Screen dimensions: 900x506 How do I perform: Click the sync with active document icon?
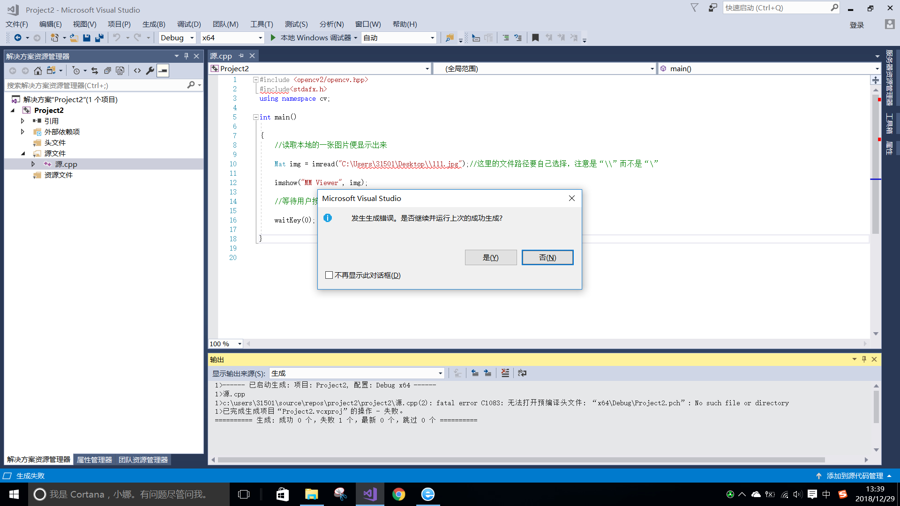95,71
